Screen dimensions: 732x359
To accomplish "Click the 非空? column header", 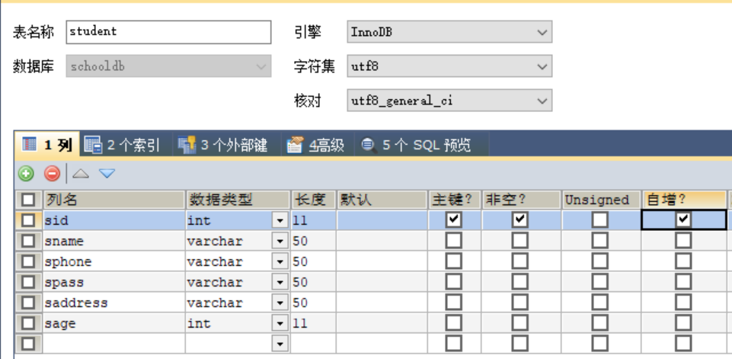I will [522, 200].
